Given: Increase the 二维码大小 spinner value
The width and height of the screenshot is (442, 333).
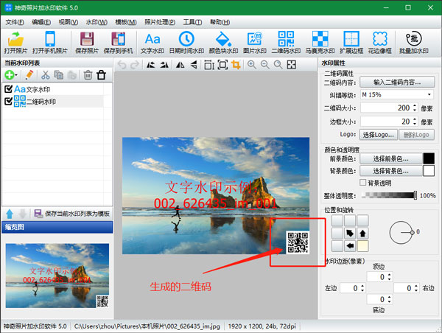Looking at the screenshot, I should tap(415, 105).
